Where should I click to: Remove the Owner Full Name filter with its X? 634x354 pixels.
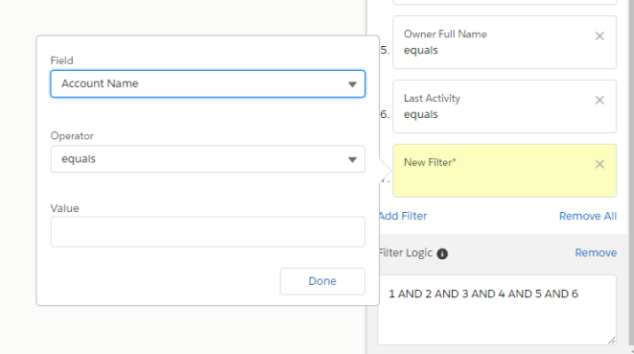click(x=599, y=36)
